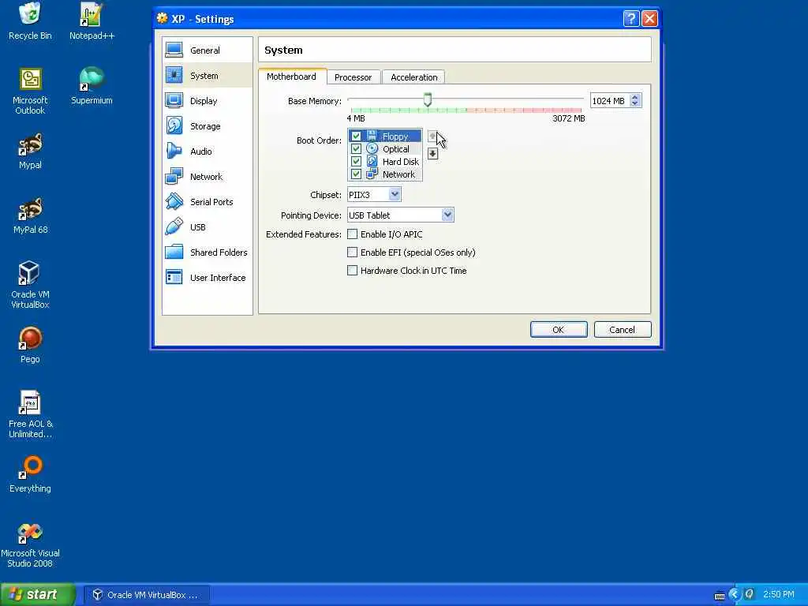This screenshot has width=808, height=606.
Task: Open the Serial Ports icon
Action: pyautogui.click(x=174, y=201)
